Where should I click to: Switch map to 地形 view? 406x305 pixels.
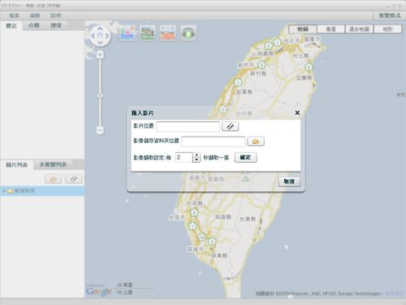tap(388, 29)
